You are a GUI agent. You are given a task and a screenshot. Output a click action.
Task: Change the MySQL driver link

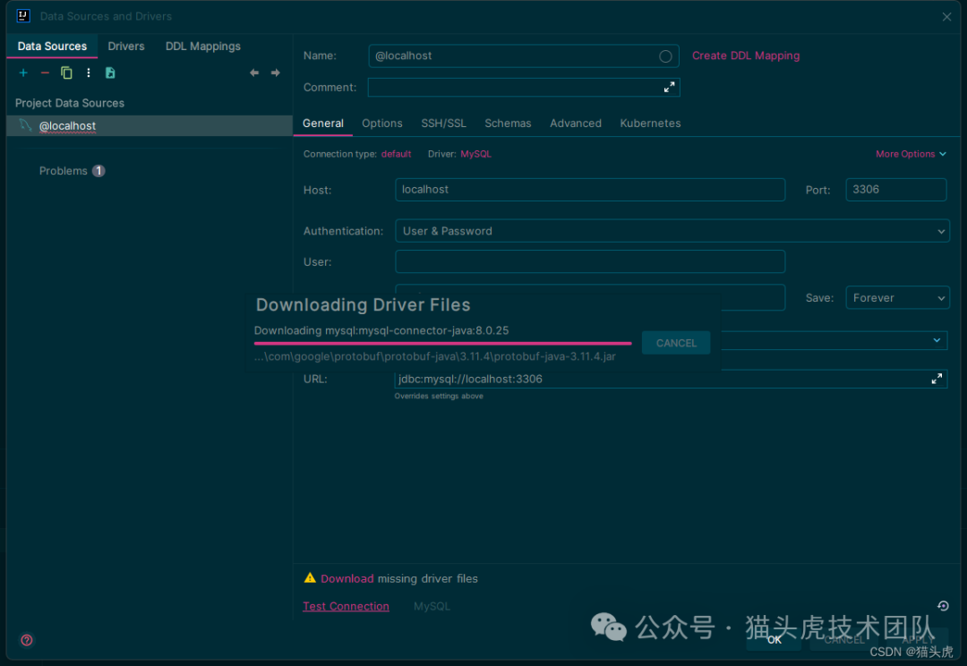[x=475, y=154]
